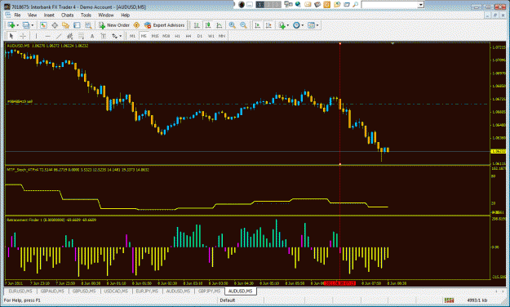Click the connection status bars indicator

[449, 300]
